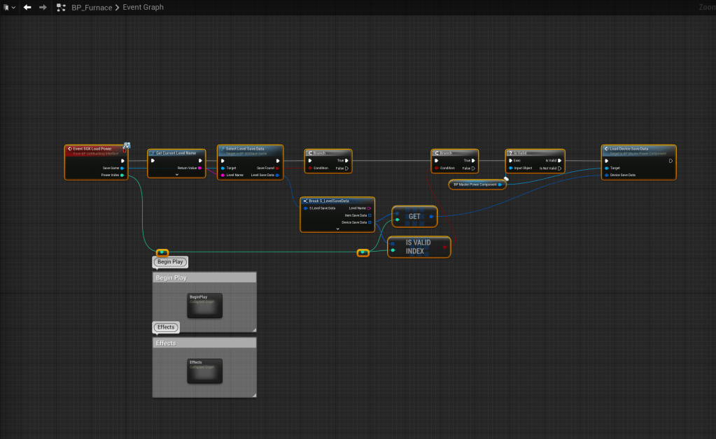Click the BeginPlay collapsed graph node
Viewport: 716px width, 439px height.
[x=204, y=305]
